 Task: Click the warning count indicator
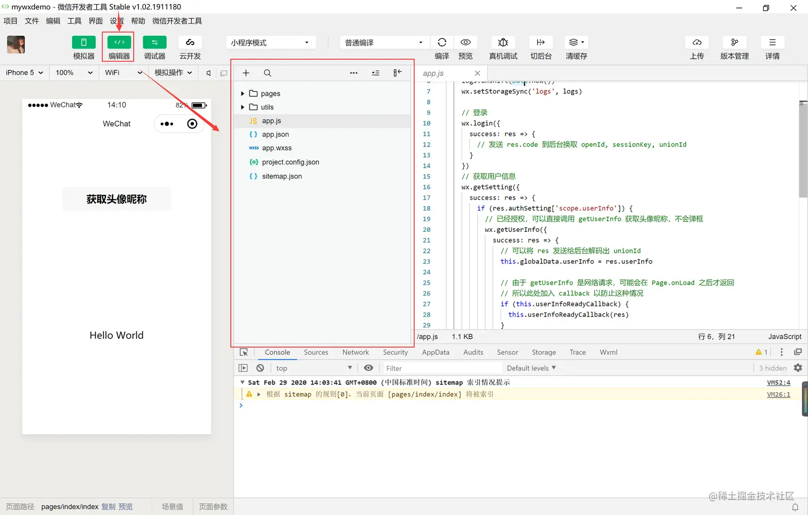[762, 352]
